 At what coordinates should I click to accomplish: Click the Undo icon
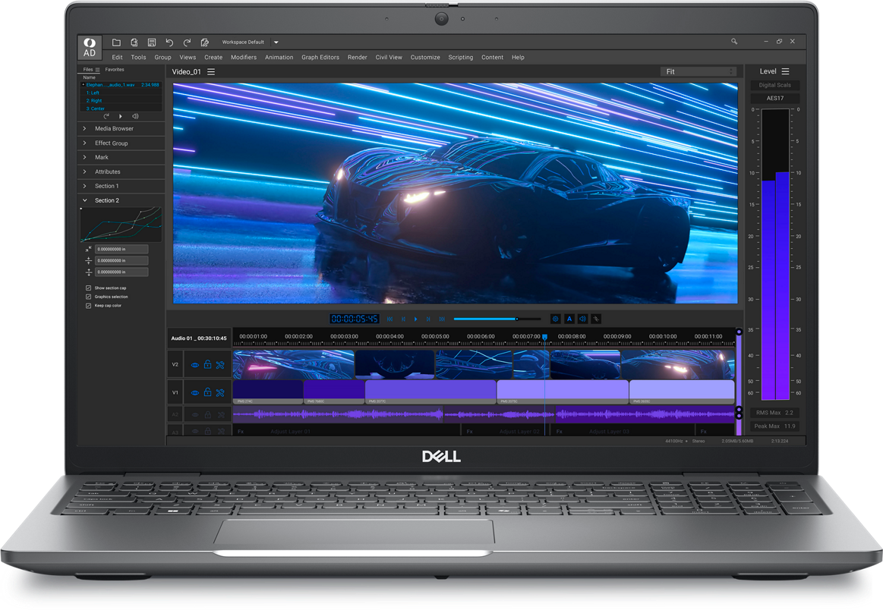tap(169, 42)
